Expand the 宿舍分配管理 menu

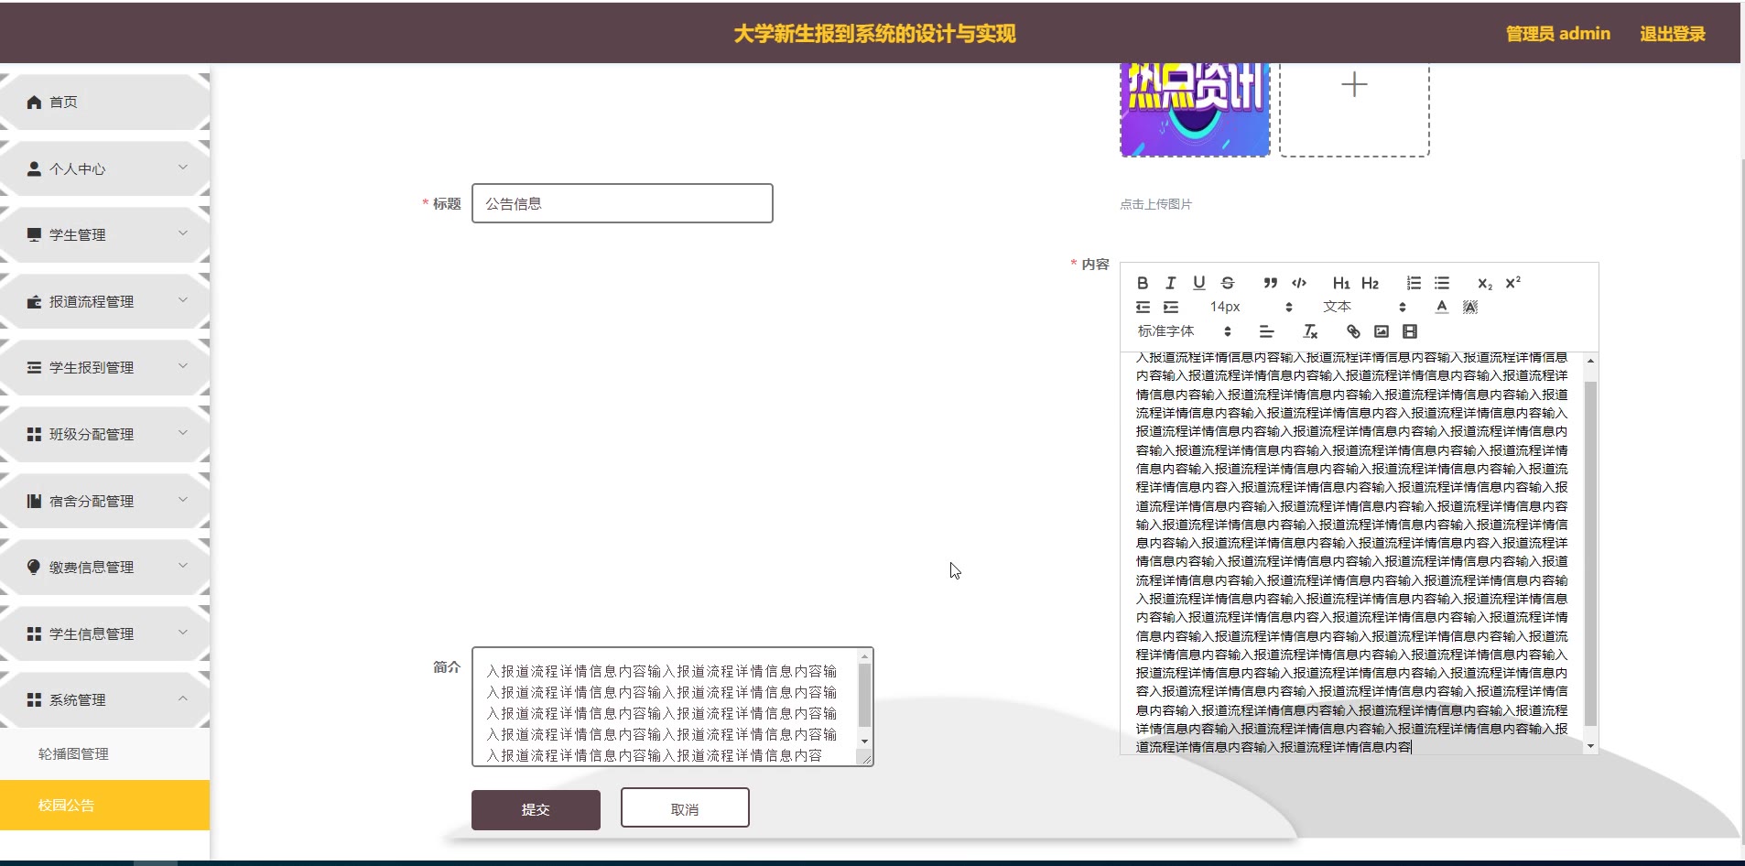click(105, 501)
